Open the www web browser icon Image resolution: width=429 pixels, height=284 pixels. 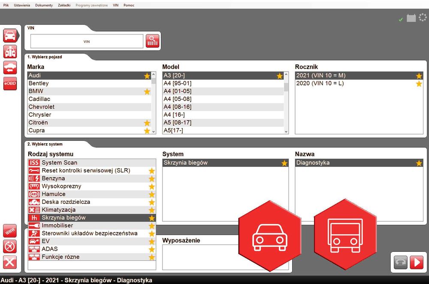pos(10,231)
